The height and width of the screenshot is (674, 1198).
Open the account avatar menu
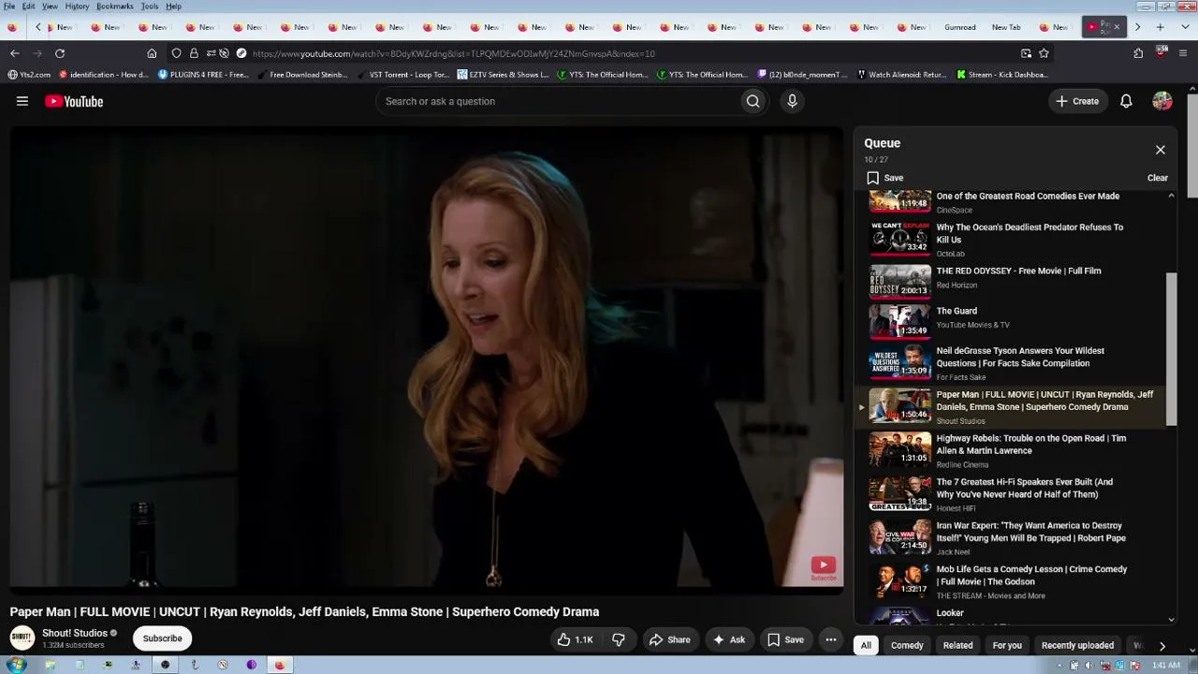(1162, 101)
